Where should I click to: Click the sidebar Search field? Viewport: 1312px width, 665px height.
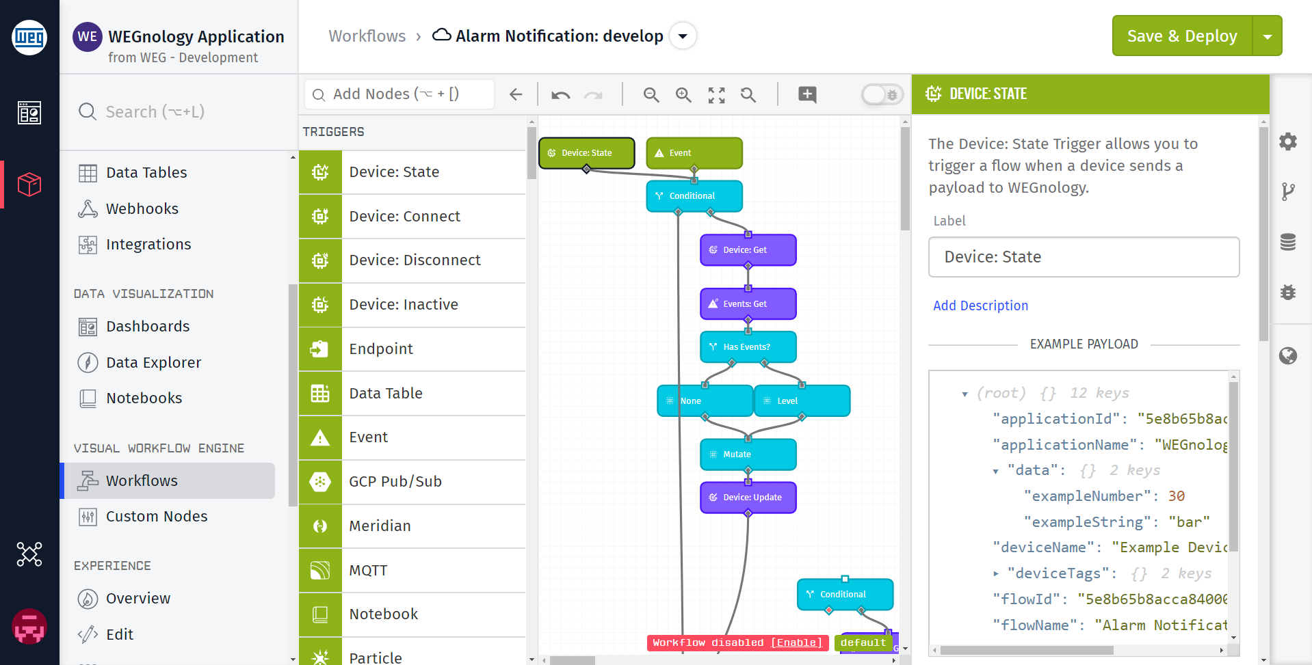(178, 112)
